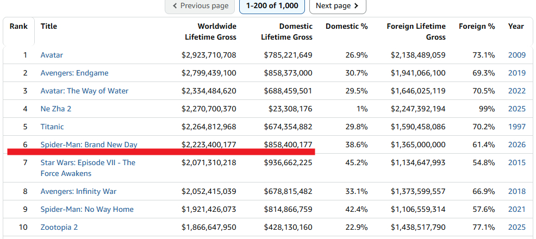Click the Rank column header
This screenshot has height=239, width=536.
[x=18, y=26]
